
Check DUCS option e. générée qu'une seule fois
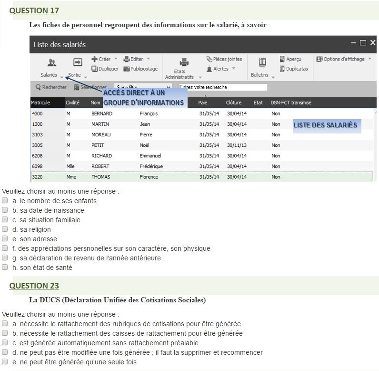[x=5, y=361]
